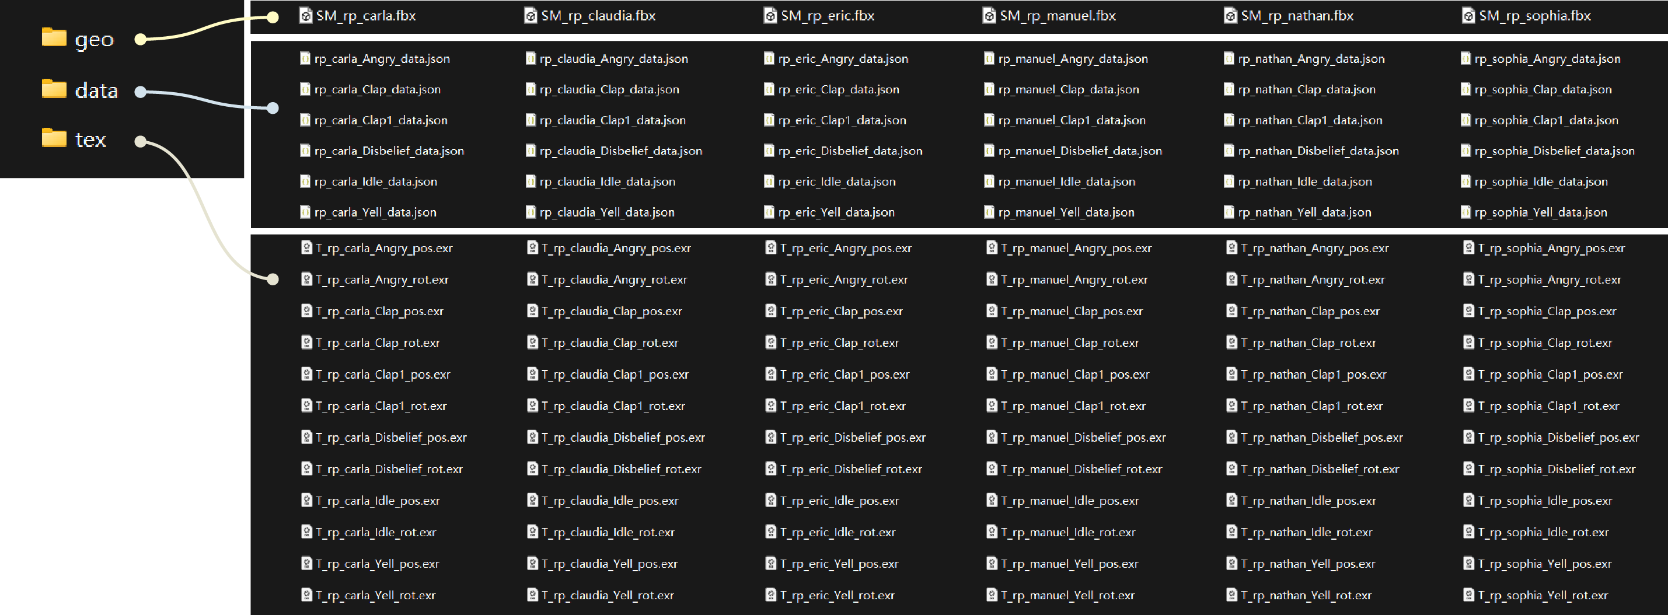Click the T_rp_carla_Disbelief_pos.exr file icon
This screenshot has height=615, width=1668.
[307, 437]
